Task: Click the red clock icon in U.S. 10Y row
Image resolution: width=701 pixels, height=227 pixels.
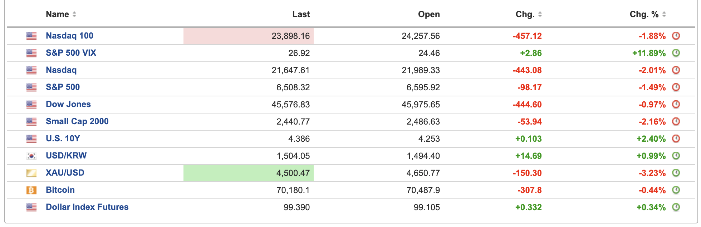Action: point(676,139)
